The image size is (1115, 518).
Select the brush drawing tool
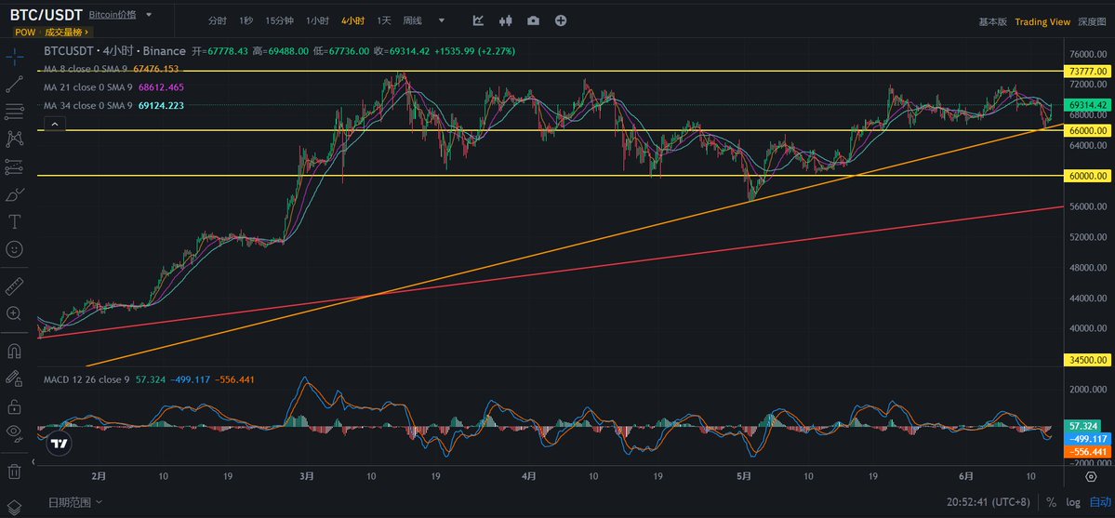(14, 194)
